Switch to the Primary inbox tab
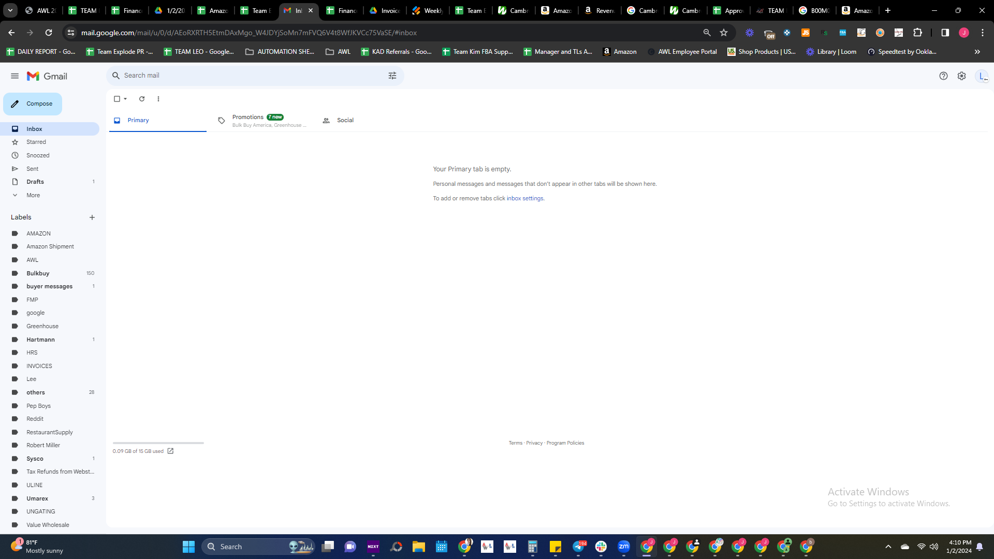Image resolution: width=994 pixels, height=559 pixels. pos(158,121)
